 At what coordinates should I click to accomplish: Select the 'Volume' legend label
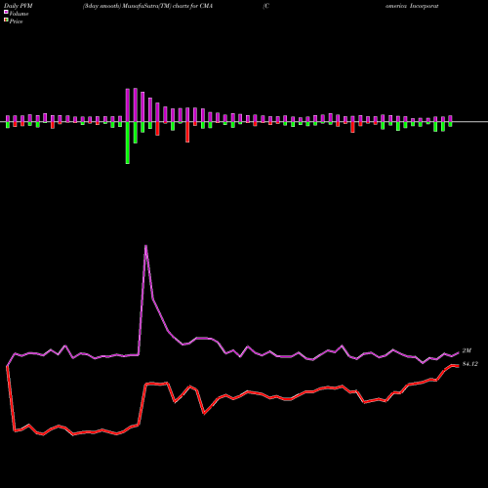pos(19,14)
